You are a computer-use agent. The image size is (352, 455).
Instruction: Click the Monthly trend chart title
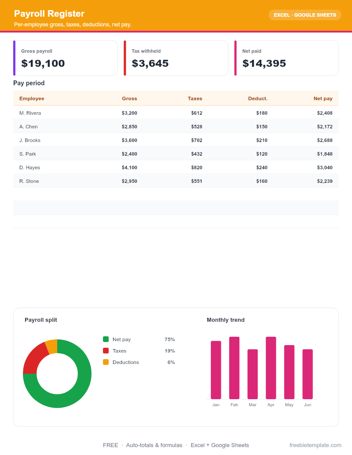coord(225,320)
